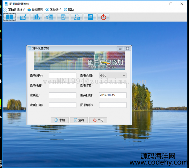The width and height of the screenshot is (189, 168).
Task: Focus the 图书编号 input field
Action: click(63, 76)
